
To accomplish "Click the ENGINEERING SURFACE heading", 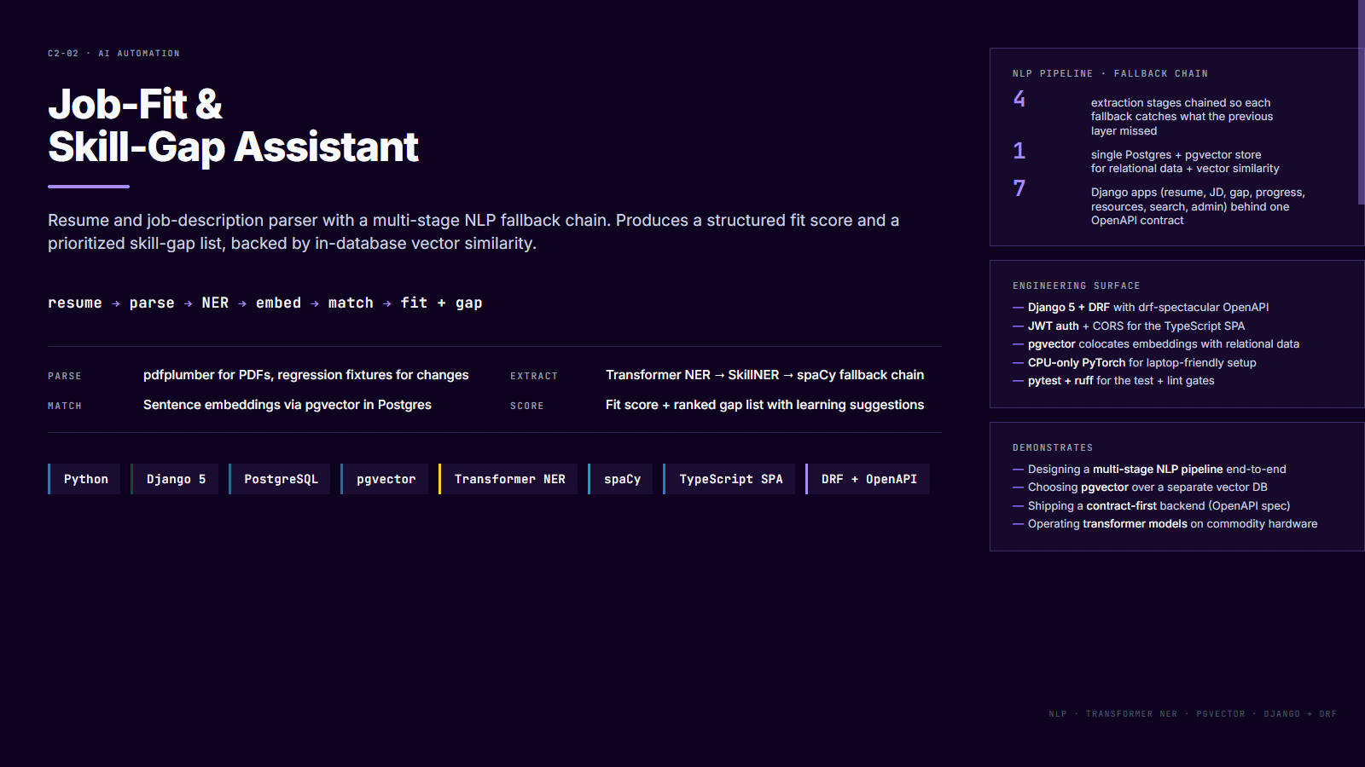I will [1076, 286].
